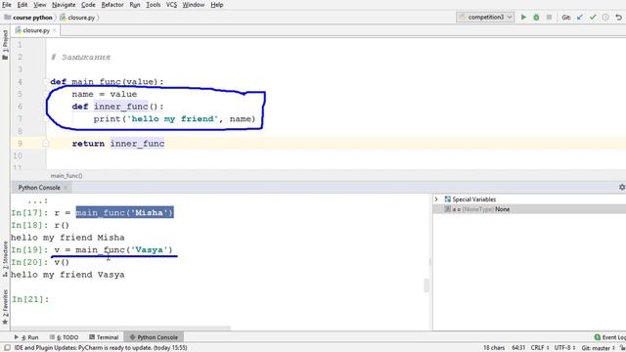The width and height of the screenshot is (626, 352).
Task: Open console settings gear icon
Action: [x=622, y=187]
